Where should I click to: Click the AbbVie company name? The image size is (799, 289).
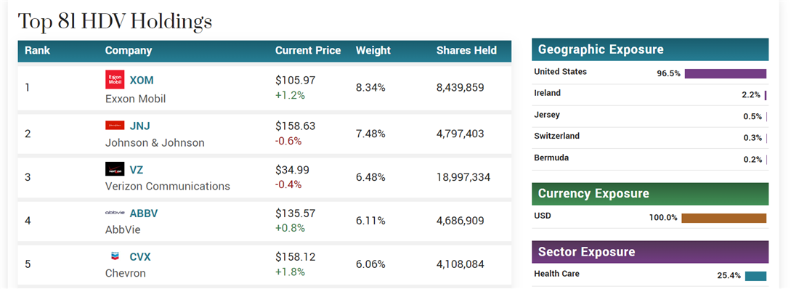pos(123,230)
